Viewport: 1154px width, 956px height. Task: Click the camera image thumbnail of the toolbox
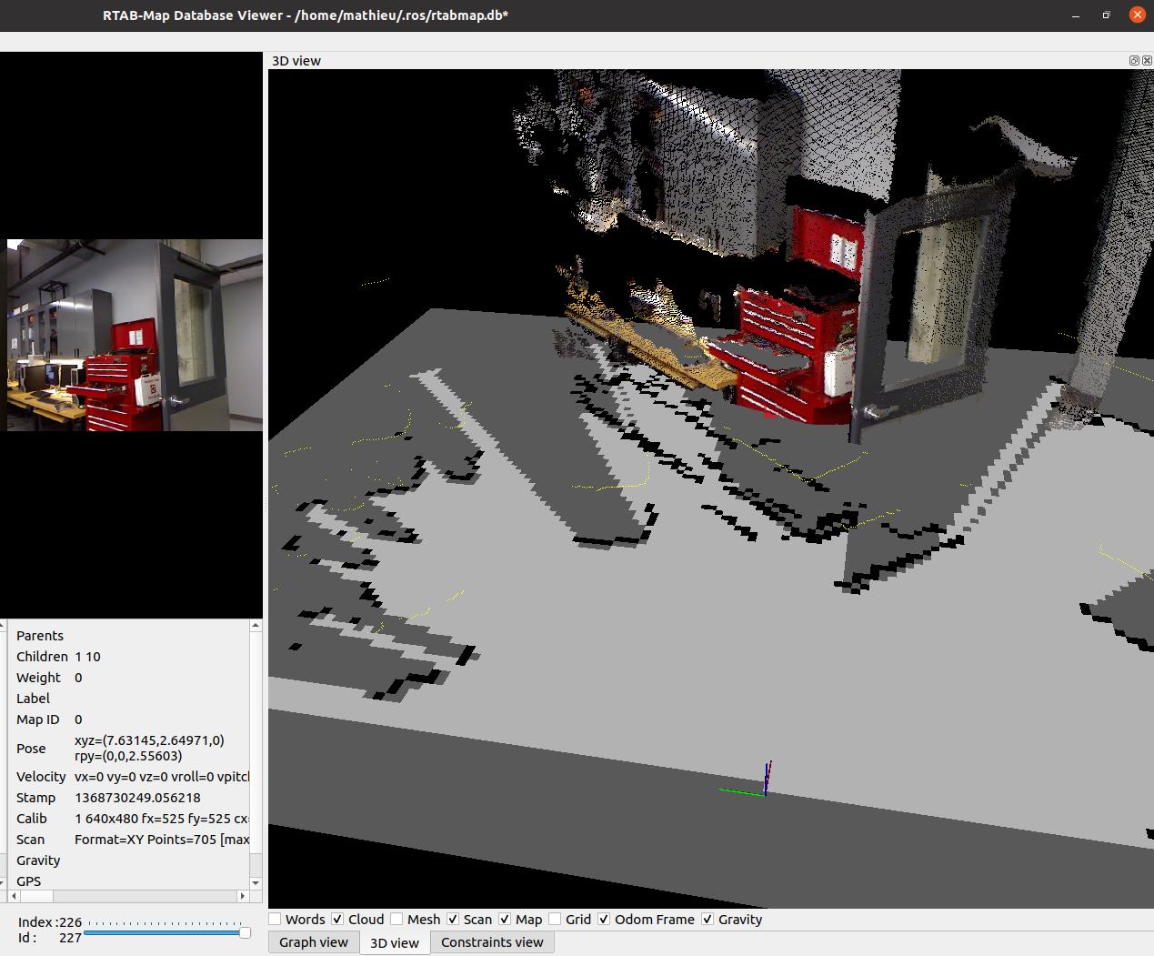135,335
